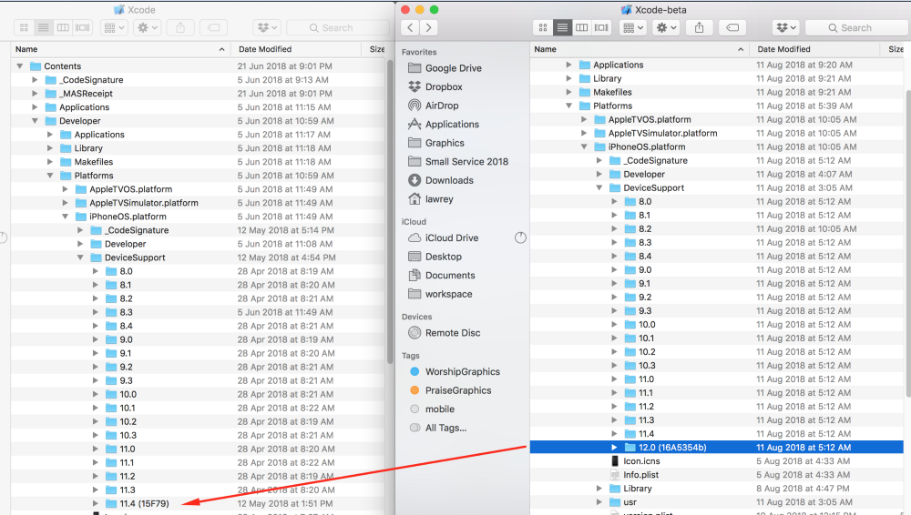Click Share button in Xcode window
Viewport: 911px width, 515px height.
(x=180, y=27)
